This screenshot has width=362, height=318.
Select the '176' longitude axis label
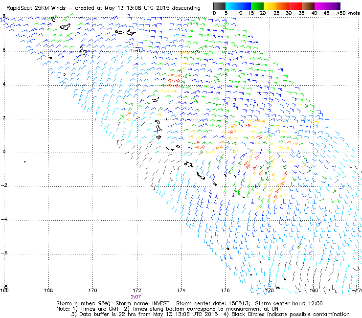click(x=226, y=290)
